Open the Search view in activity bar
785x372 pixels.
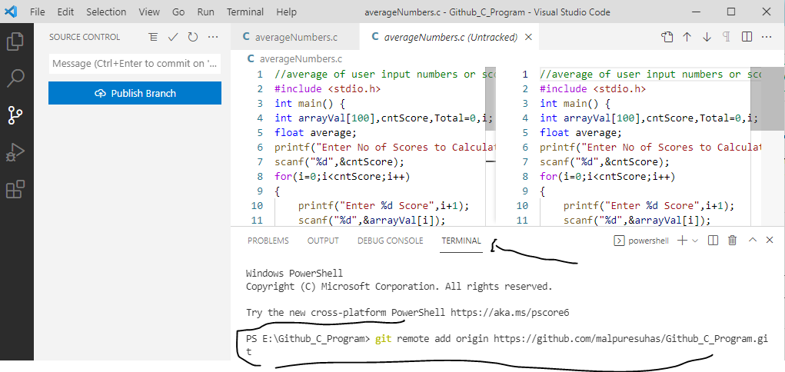[x=15, y=78]
